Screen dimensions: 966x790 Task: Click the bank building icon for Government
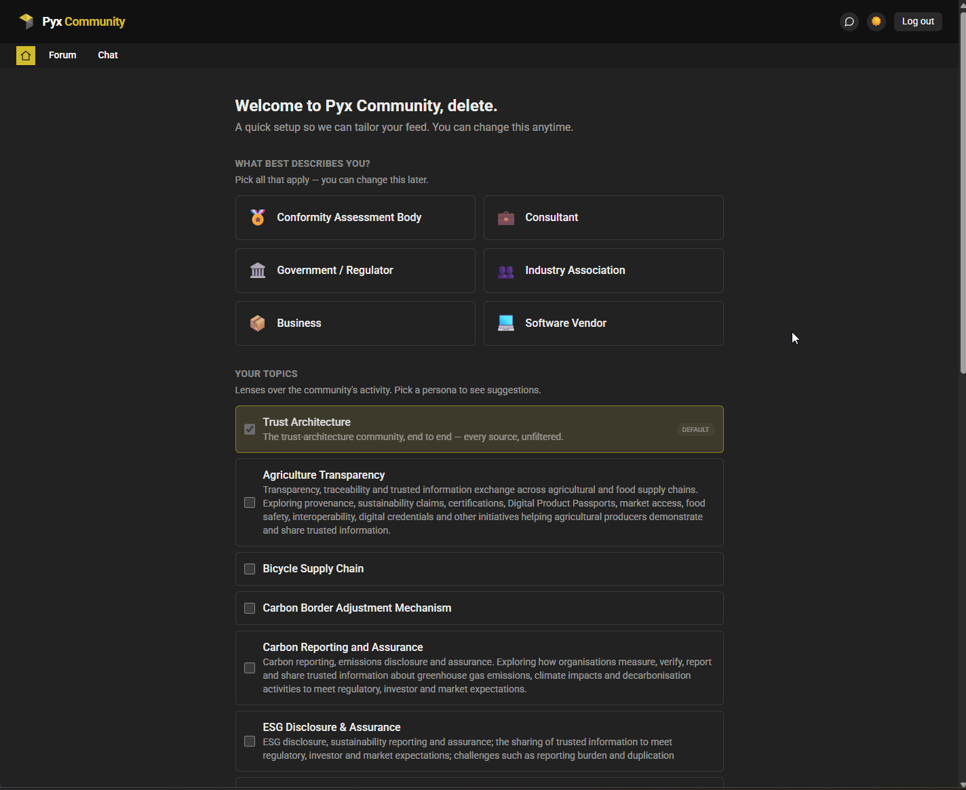click(258, 271)
